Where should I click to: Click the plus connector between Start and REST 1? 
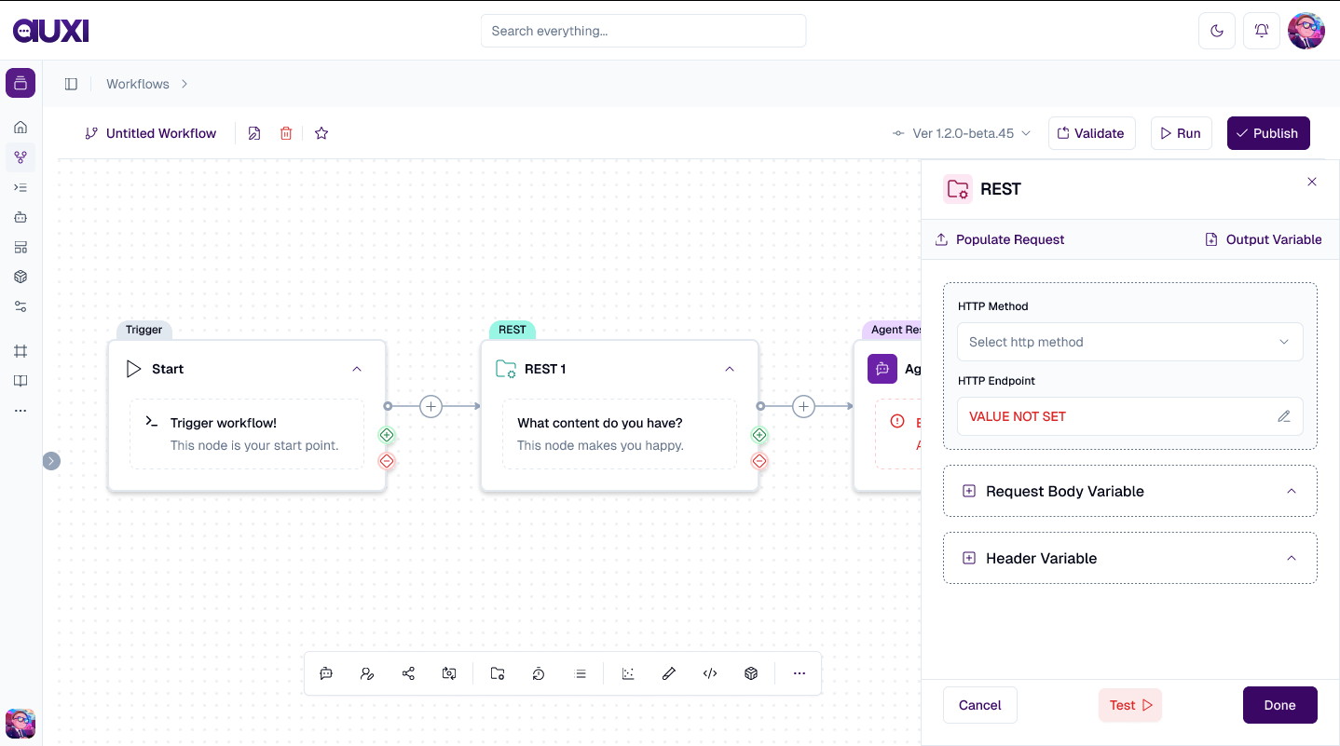tap(431, 406)
